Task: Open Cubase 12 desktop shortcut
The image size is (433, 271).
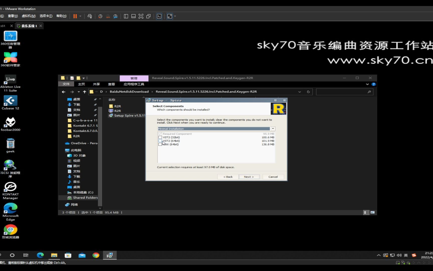Action: pyautogui.click(x=10, y=103)
